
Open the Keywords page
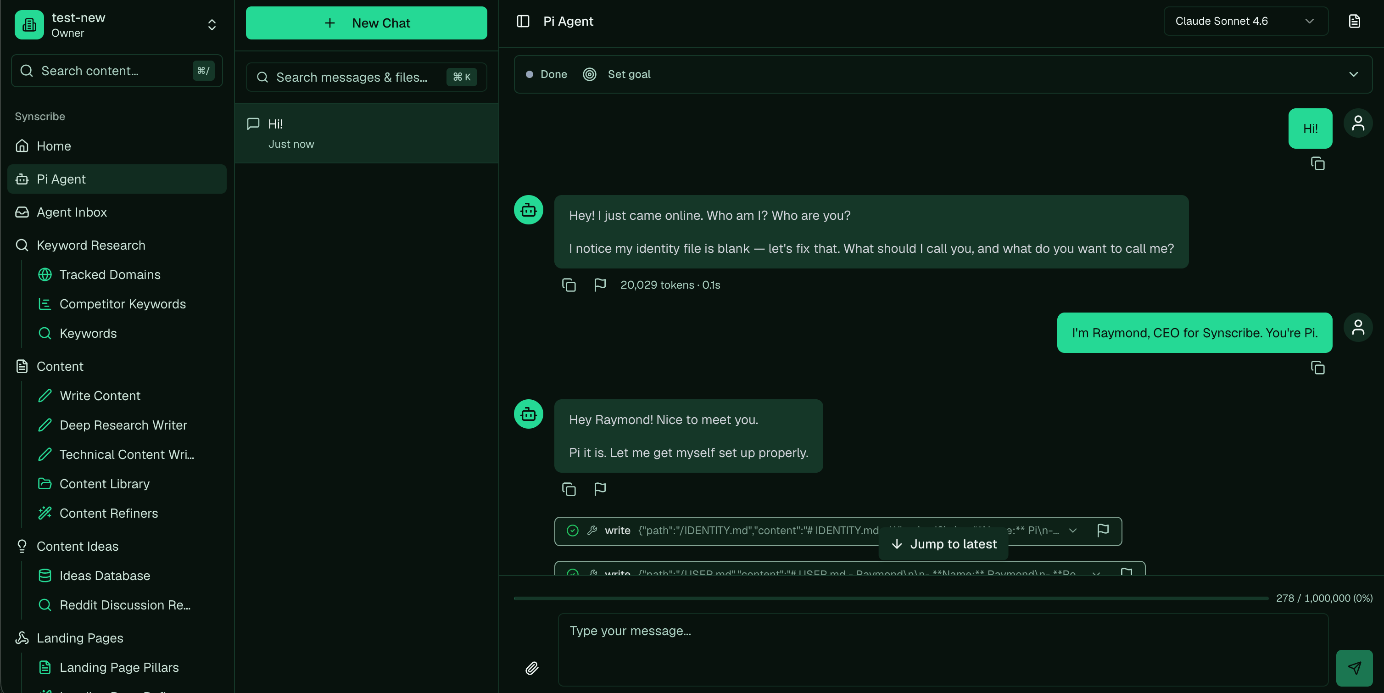88,333
